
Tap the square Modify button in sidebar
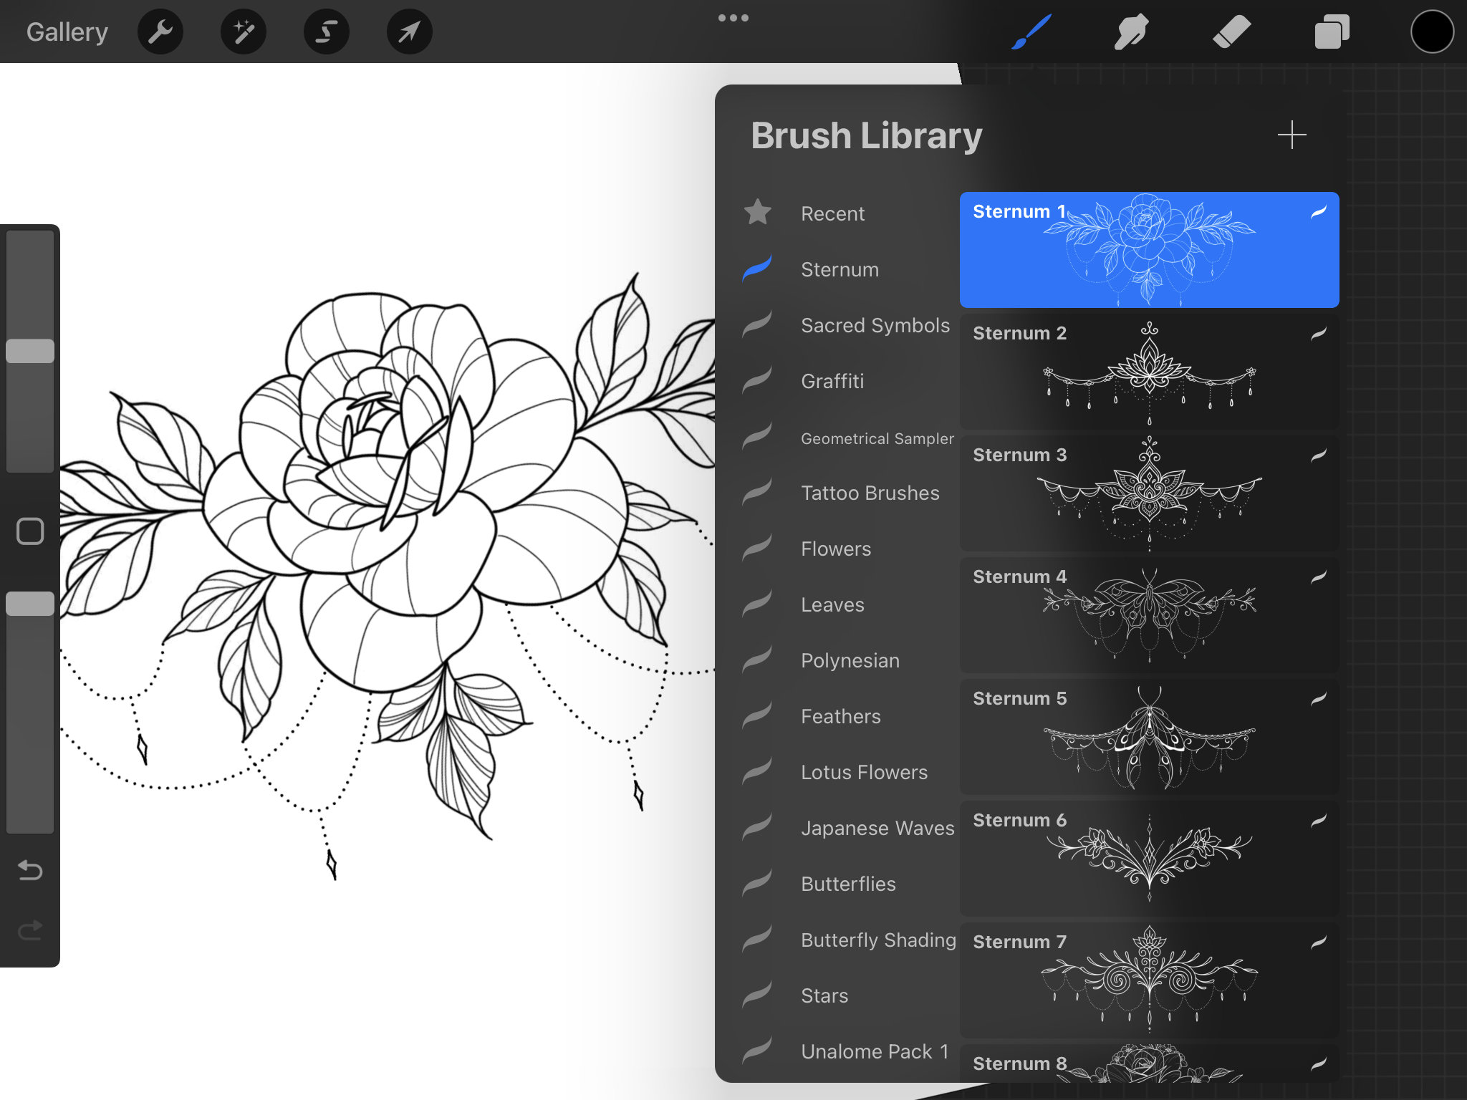pyautogui.click(x=30, y=531)
